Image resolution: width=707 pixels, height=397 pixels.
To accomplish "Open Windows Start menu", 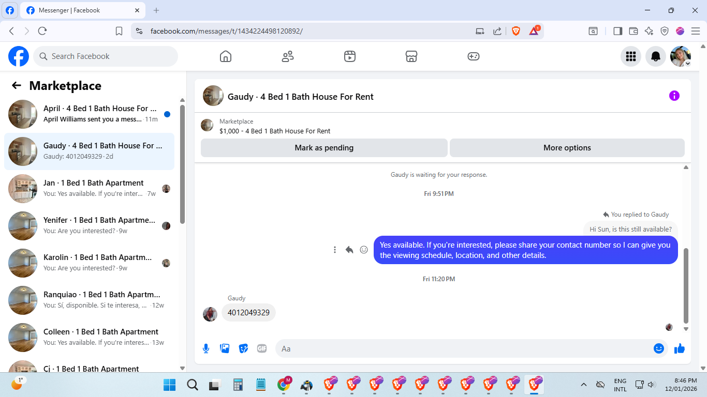I will click(x=169, y=385).
